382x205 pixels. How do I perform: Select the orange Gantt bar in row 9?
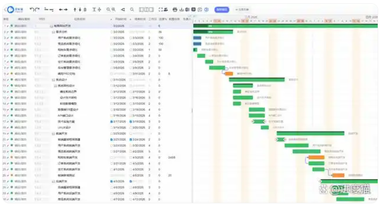(229, 74)
